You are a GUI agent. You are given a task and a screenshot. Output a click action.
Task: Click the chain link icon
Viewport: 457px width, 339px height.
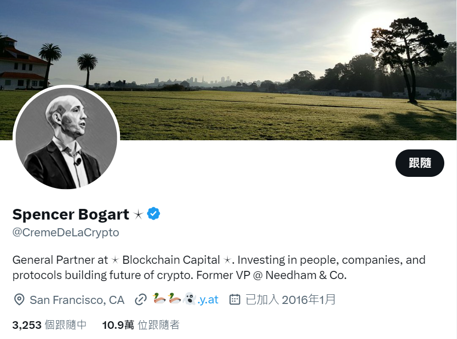141,299
